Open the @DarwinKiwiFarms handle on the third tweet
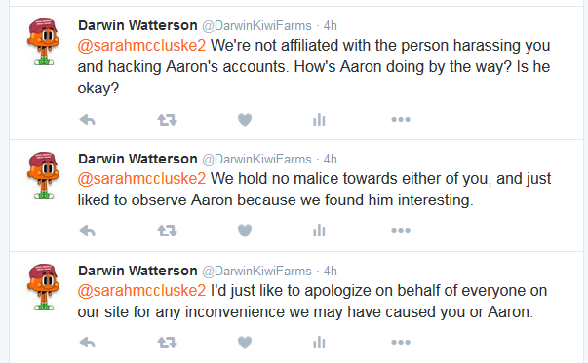The width and height of the screenshot is (588, 363). 256,271
